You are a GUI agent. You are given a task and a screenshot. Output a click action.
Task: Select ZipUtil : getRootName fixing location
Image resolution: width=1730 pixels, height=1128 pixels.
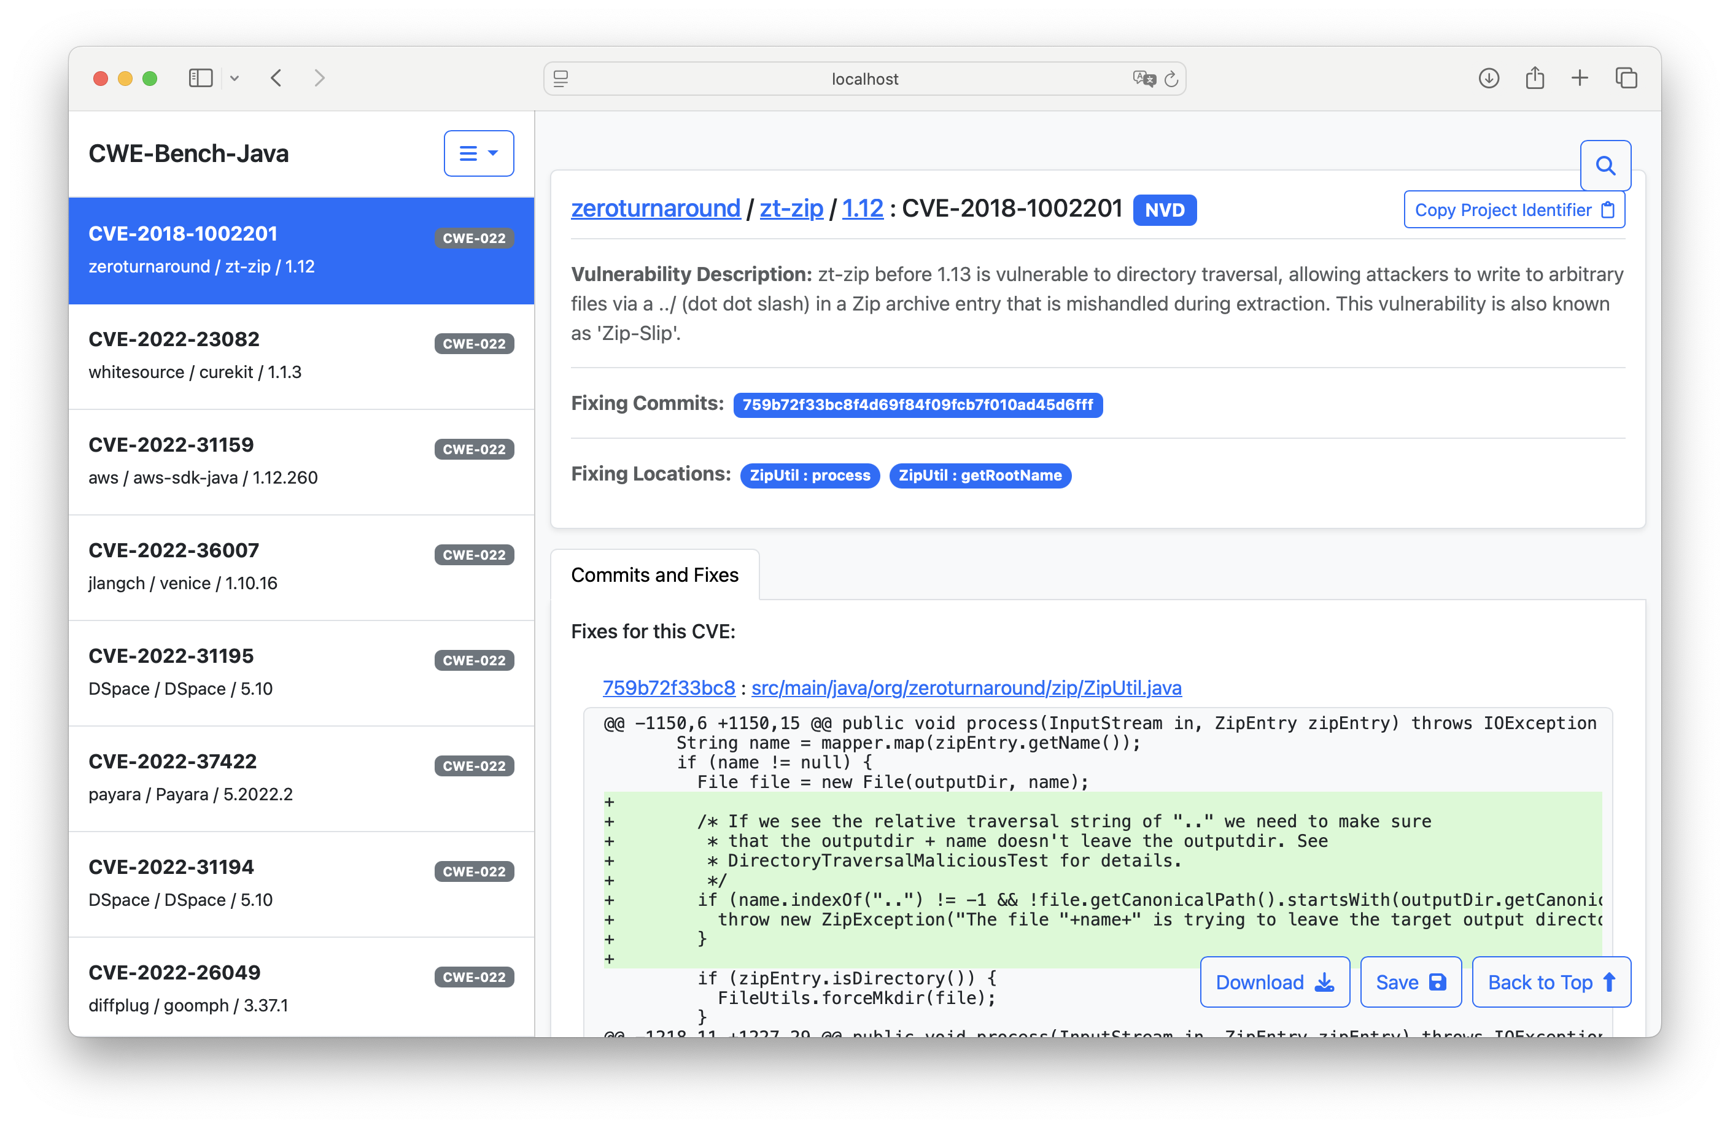click(x=980, y=476)
